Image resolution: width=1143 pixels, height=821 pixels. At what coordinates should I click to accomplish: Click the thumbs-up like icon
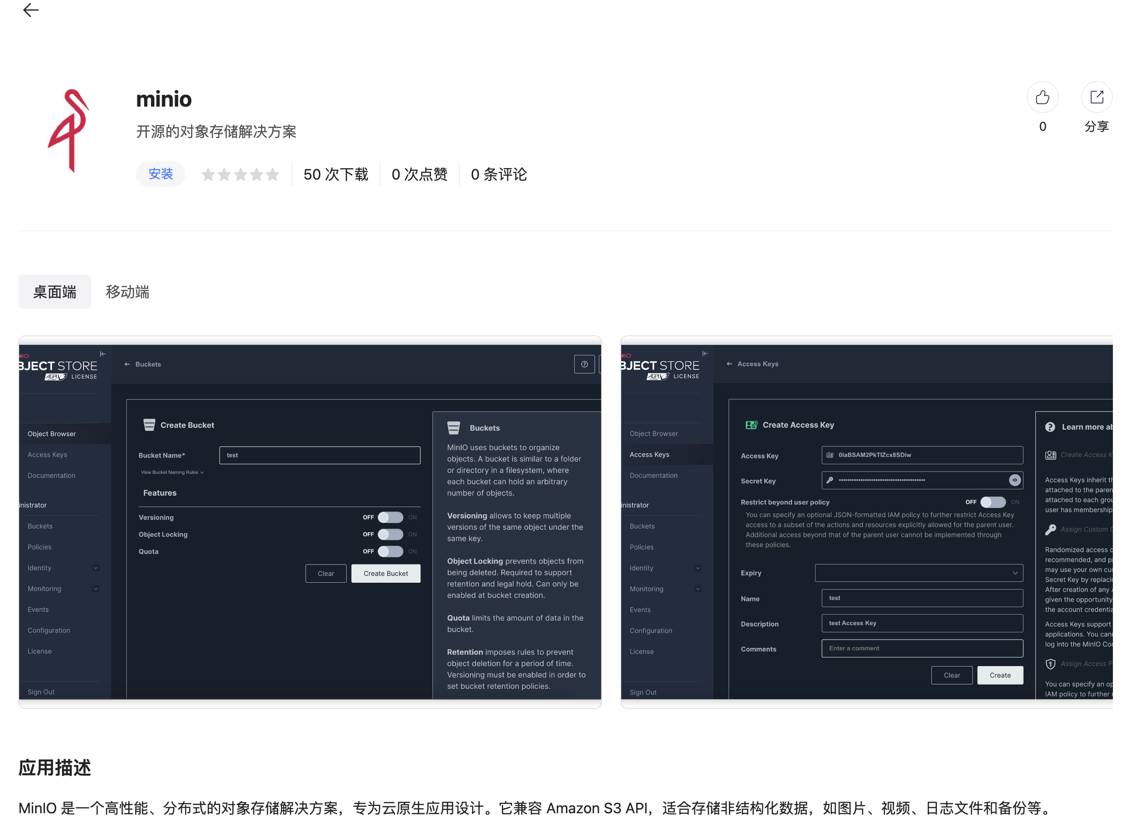click(x=1042, y=97)
